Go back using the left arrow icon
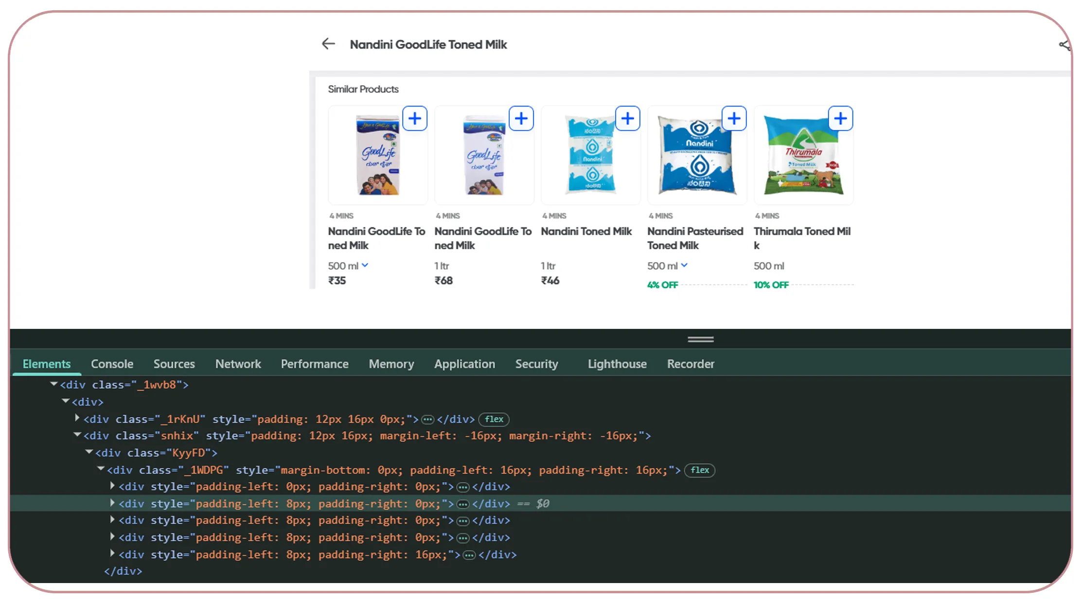The image size is (1081, 603). tap(329, 44)
